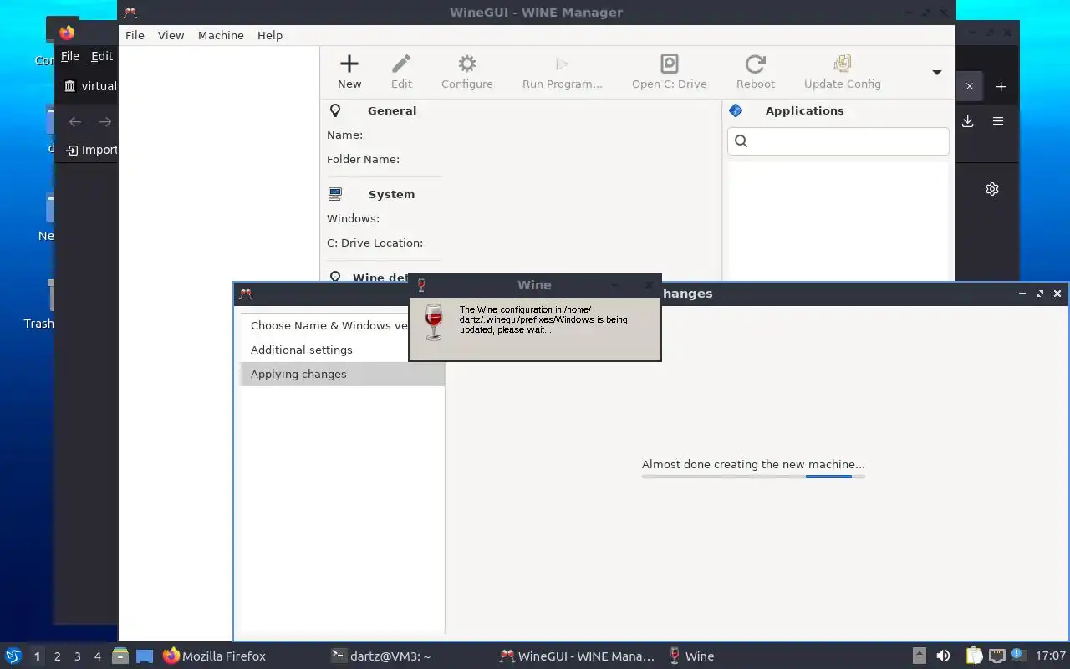
Task: Open Machine menu in WineGUI
Action: [221, 35]
